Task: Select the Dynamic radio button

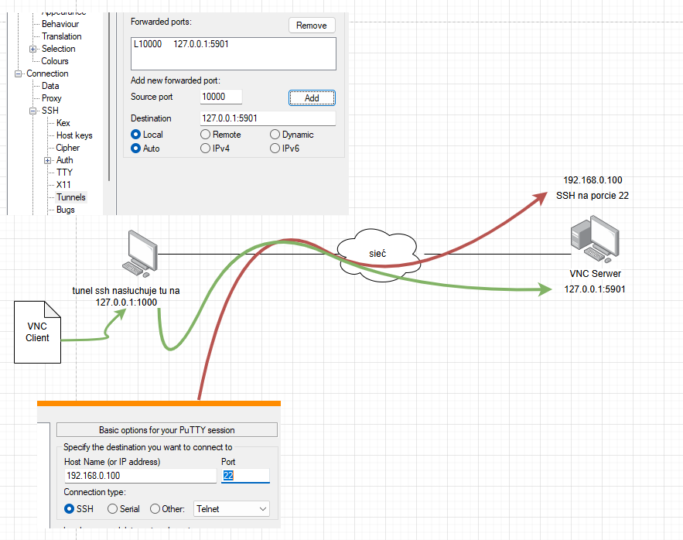Action: pyautogui.click(x=275, y=135)
